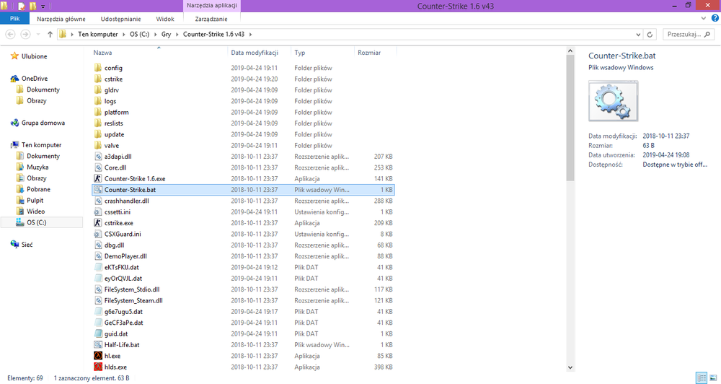Select the cstrike.exe application icon
Image resolution: width=721 pixels, height=384 pixels.
tap(98, 223)
